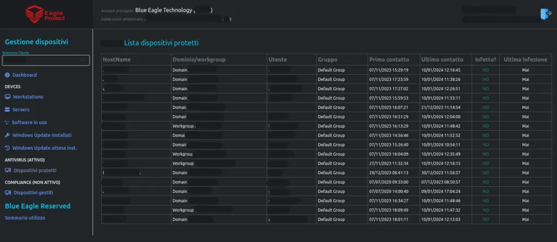This screenshot has width=557, height=242.
Task: Open Windows Update attesa inst. link
Action: tap(45, 148)
